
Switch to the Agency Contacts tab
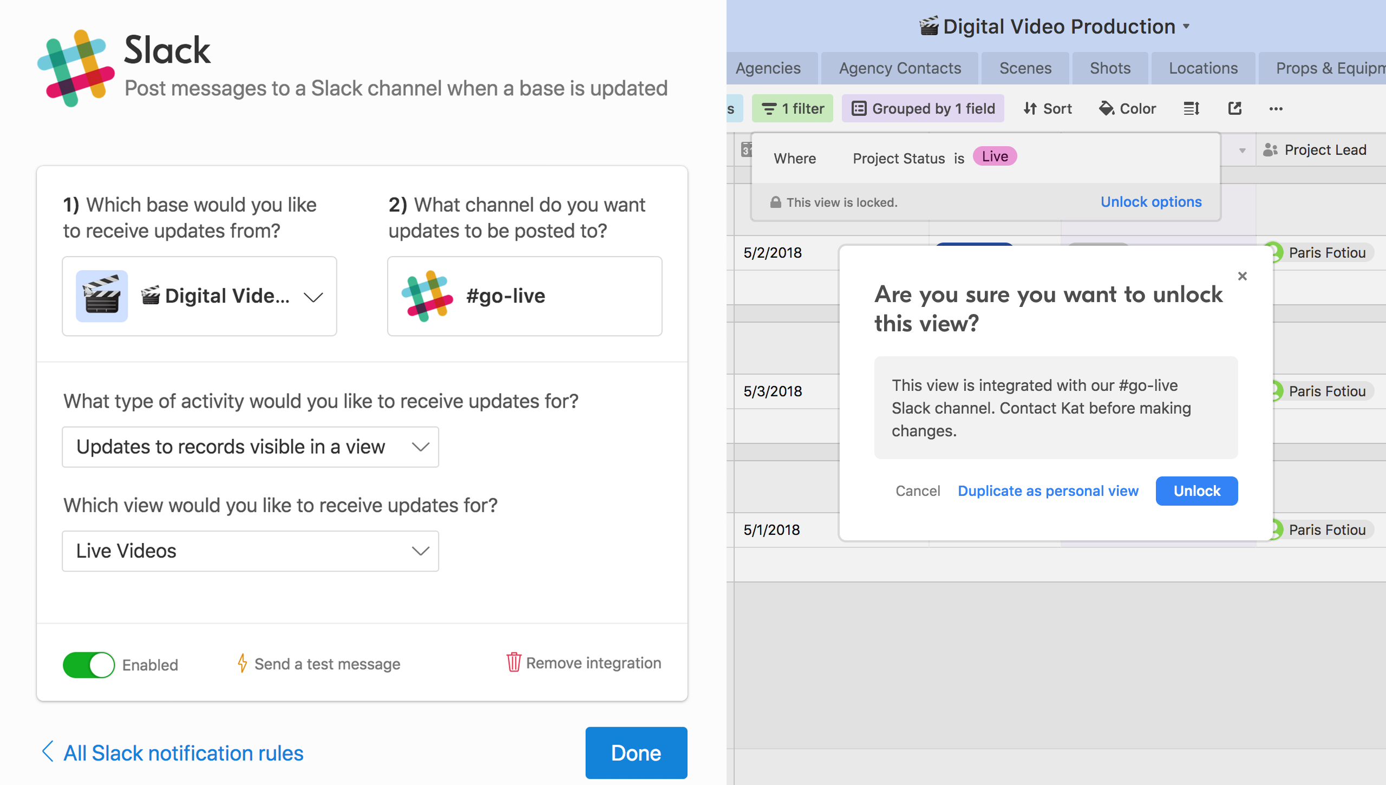coord(900,68)
